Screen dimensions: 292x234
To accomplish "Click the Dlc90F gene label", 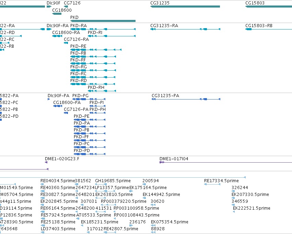I will coord(54,3).
